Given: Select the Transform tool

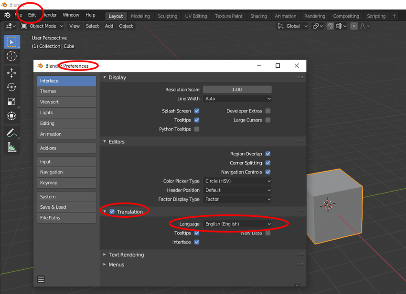Looking at the screenshot, I should (11, 116).
